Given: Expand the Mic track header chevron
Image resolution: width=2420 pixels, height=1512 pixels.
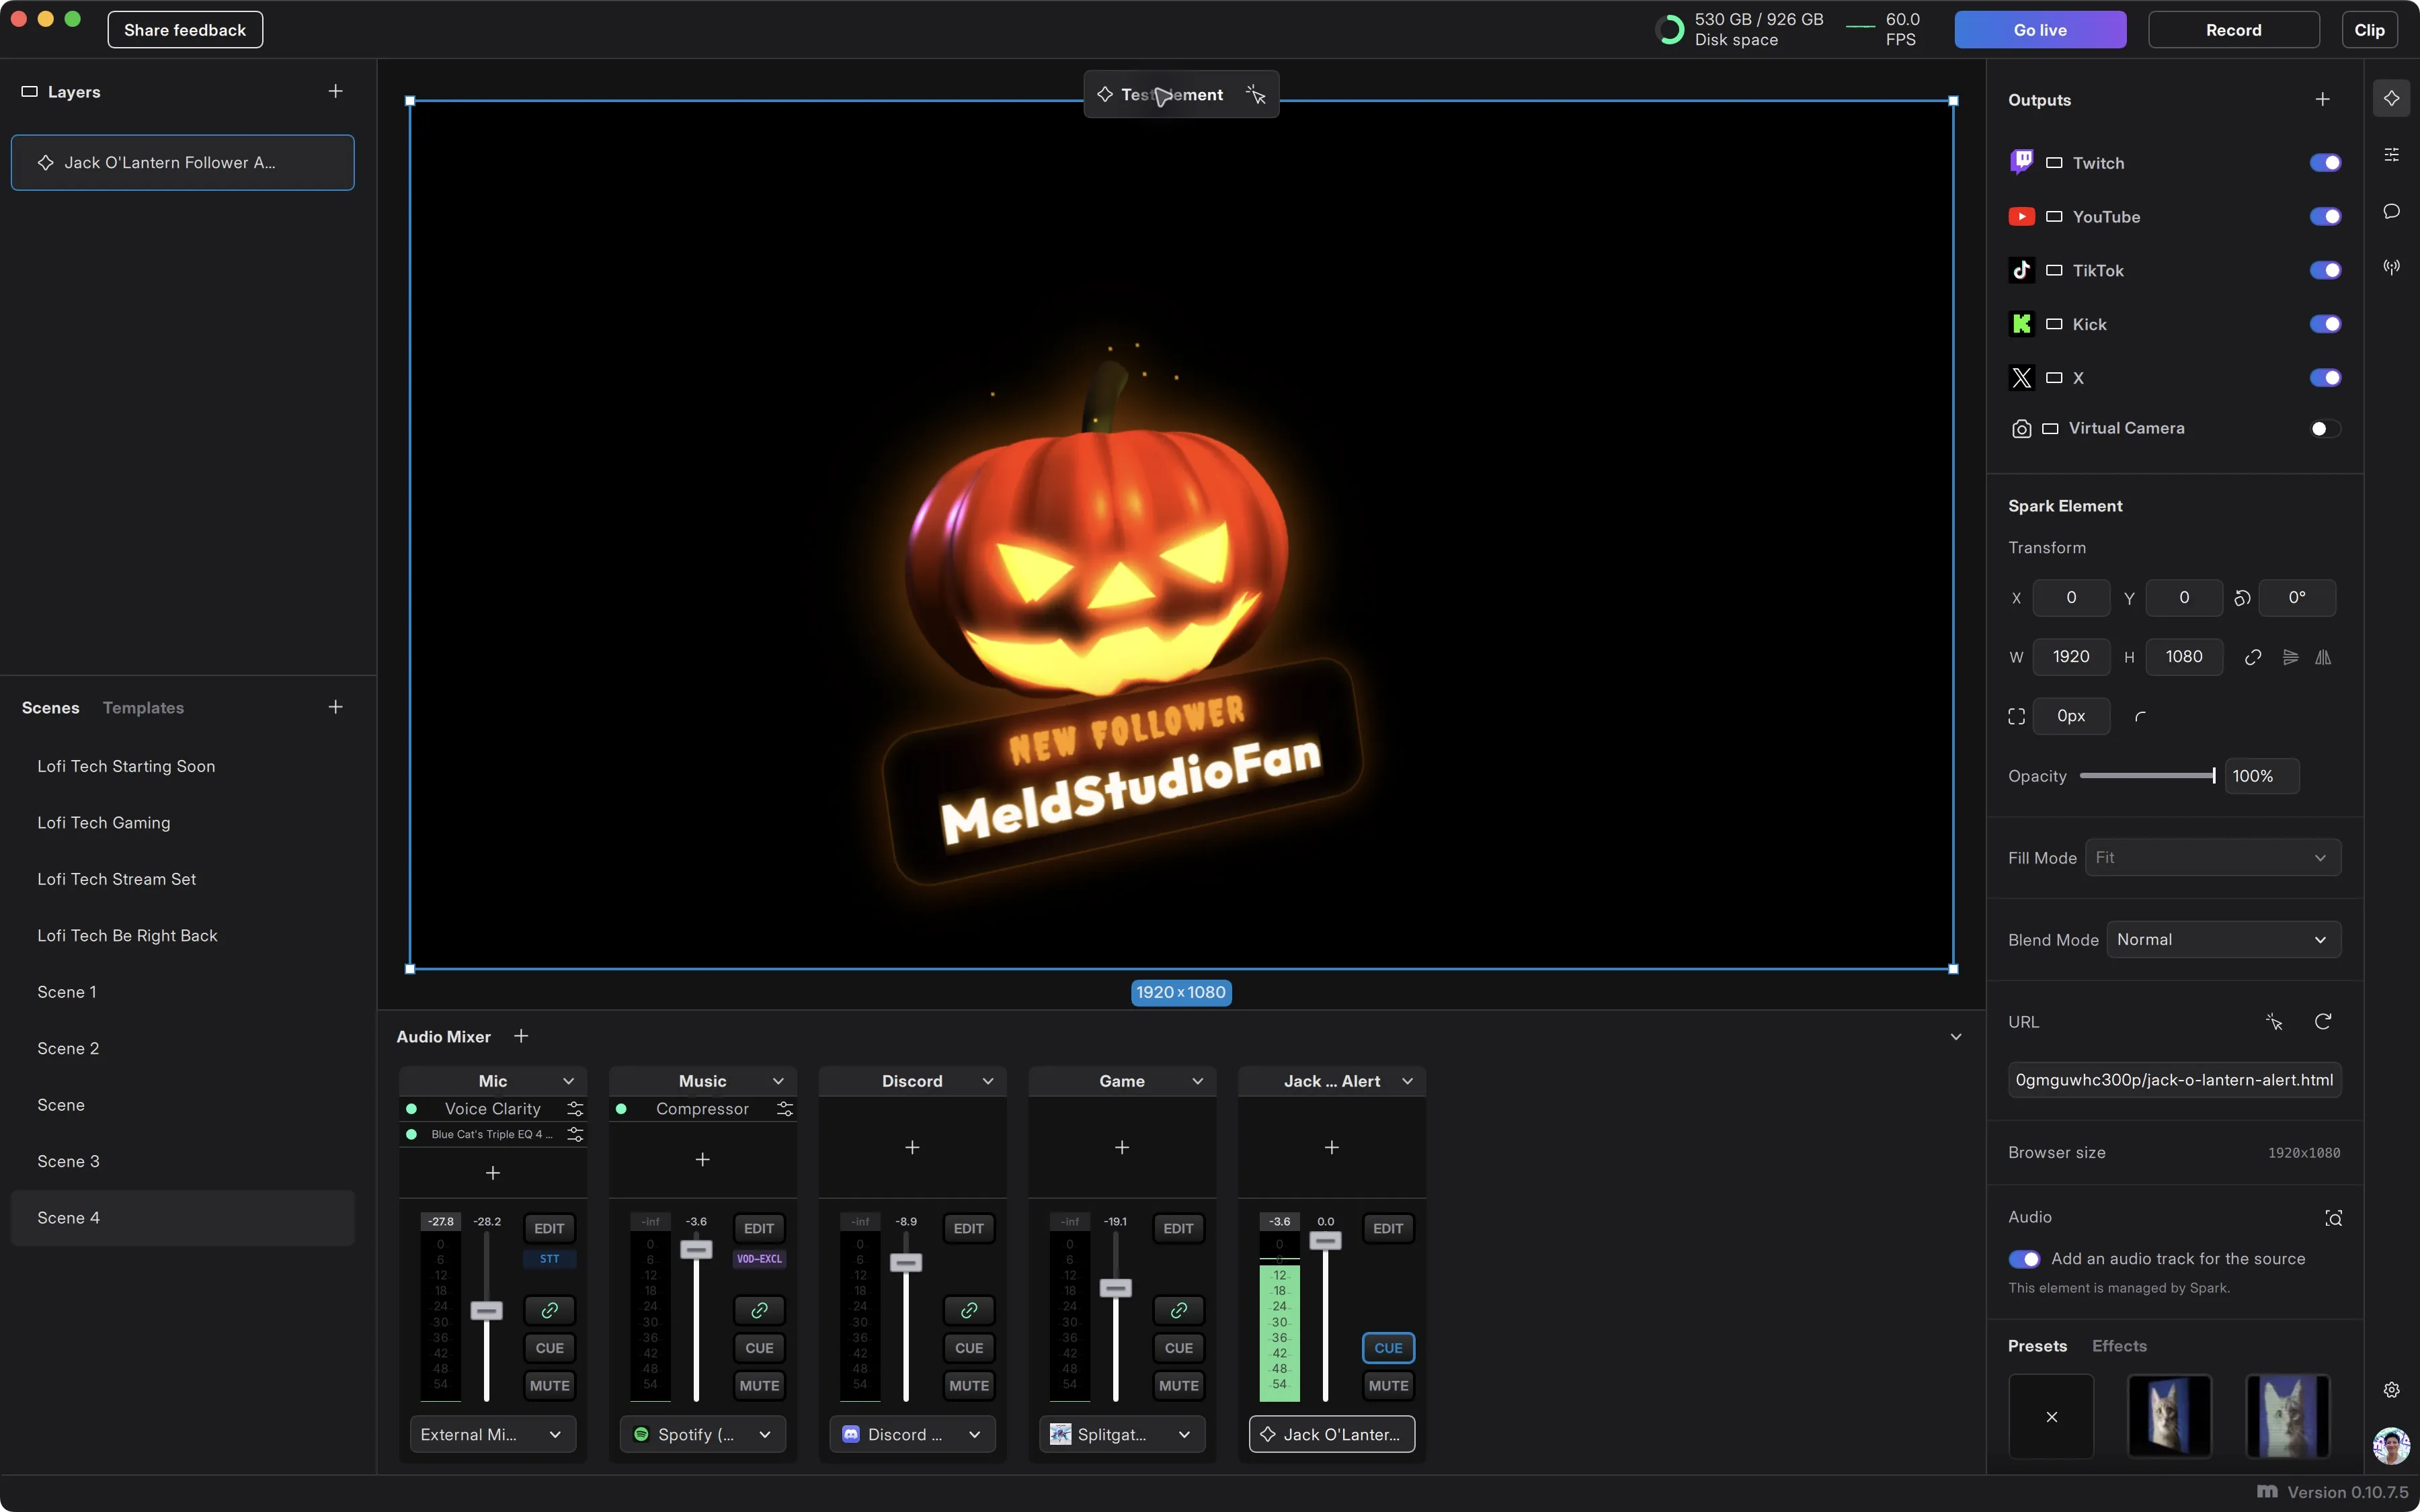Looking at the screenshot, I should pyautogui.click(x=568, y=1081).
